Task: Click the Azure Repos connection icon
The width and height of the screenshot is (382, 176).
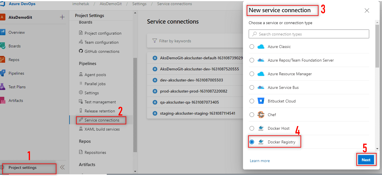Action: pyautogui.click(x=261, y=60)
